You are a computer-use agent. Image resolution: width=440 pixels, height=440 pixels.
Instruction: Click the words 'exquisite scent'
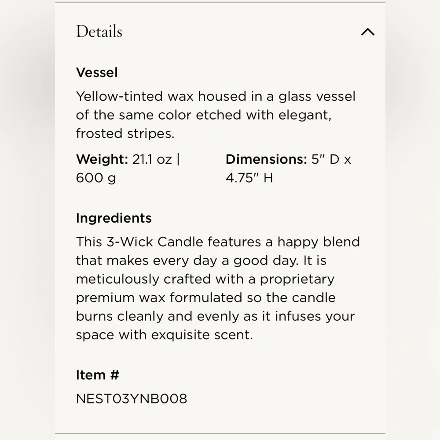(x=202, y=335)
